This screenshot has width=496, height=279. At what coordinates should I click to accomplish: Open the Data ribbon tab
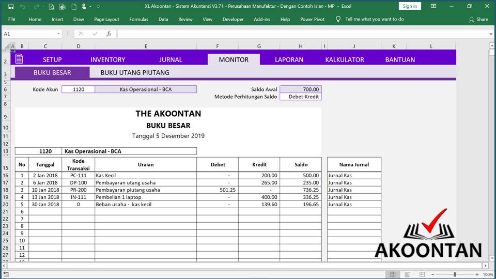click(163, 19)
